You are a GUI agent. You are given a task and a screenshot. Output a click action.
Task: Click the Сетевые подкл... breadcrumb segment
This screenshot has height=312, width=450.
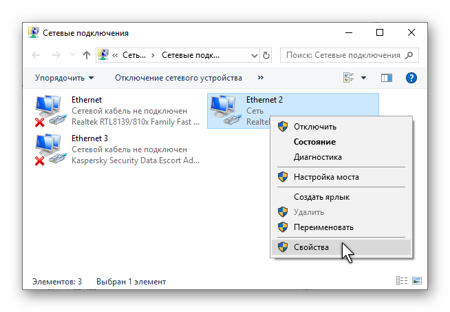[191, 55]
